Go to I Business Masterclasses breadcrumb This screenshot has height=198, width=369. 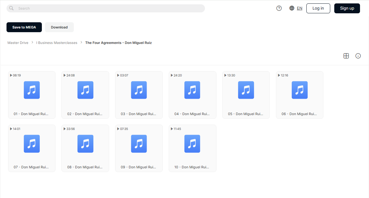pyautogui.click(x=57, y=43)
